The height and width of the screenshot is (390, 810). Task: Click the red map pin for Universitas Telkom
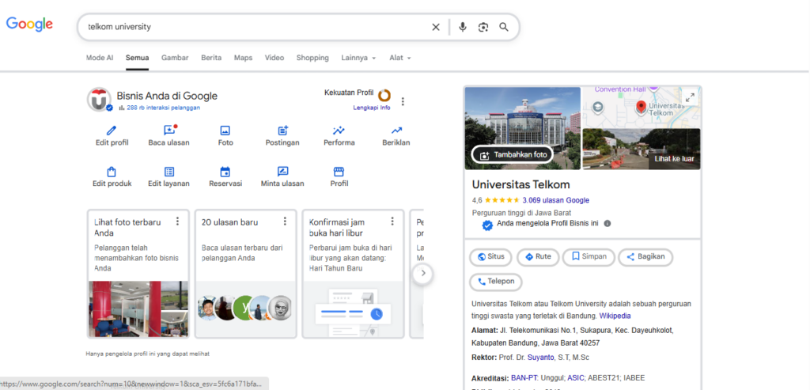pyautogui.click(x=641, y=108)
